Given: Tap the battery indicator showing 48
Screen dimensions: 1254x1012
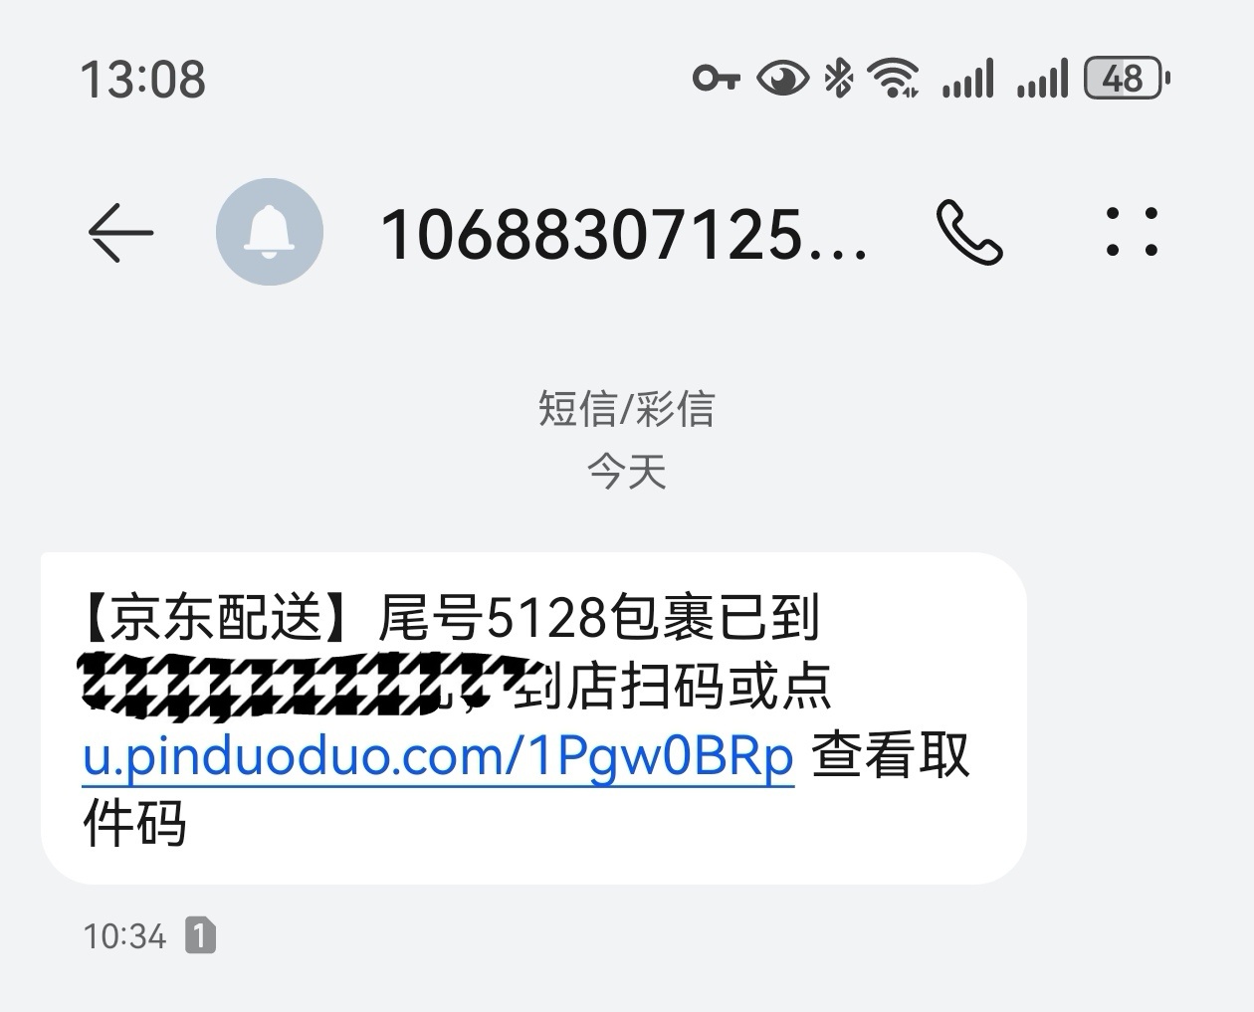Looking at the screenshot, I should [x=1127, y=79].
